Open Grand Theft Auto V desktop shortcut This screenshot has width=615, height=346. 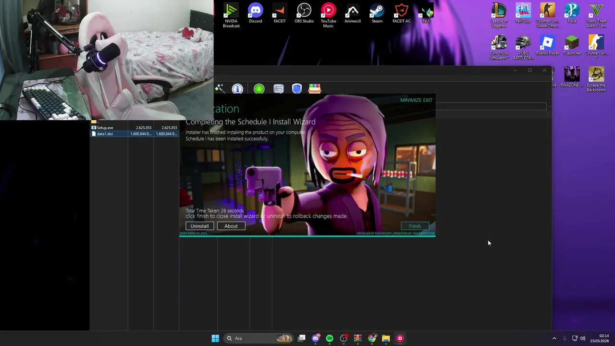point(596,15)
